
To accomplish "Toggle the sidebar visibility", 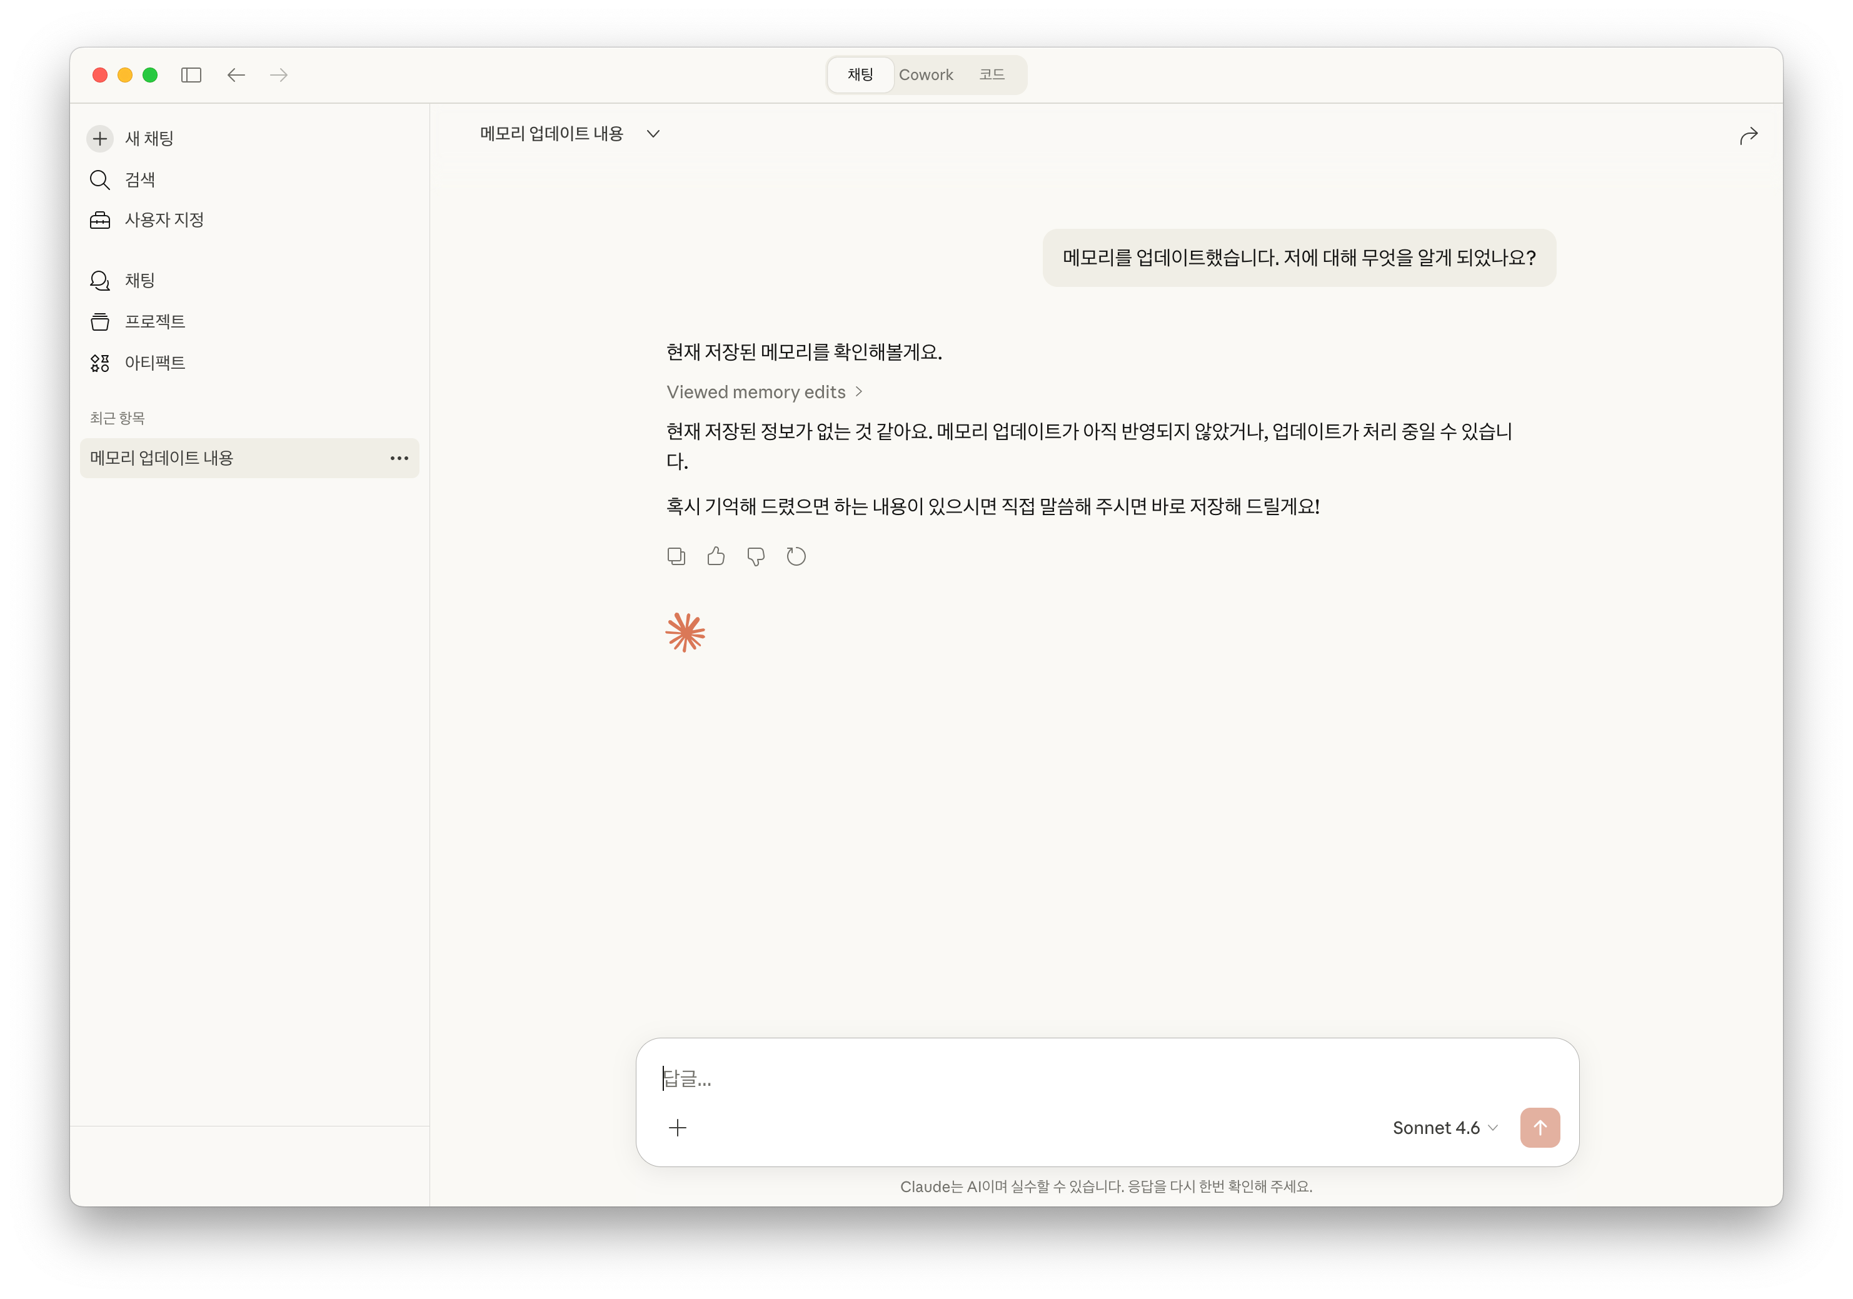I will click(x=191, y=75).
